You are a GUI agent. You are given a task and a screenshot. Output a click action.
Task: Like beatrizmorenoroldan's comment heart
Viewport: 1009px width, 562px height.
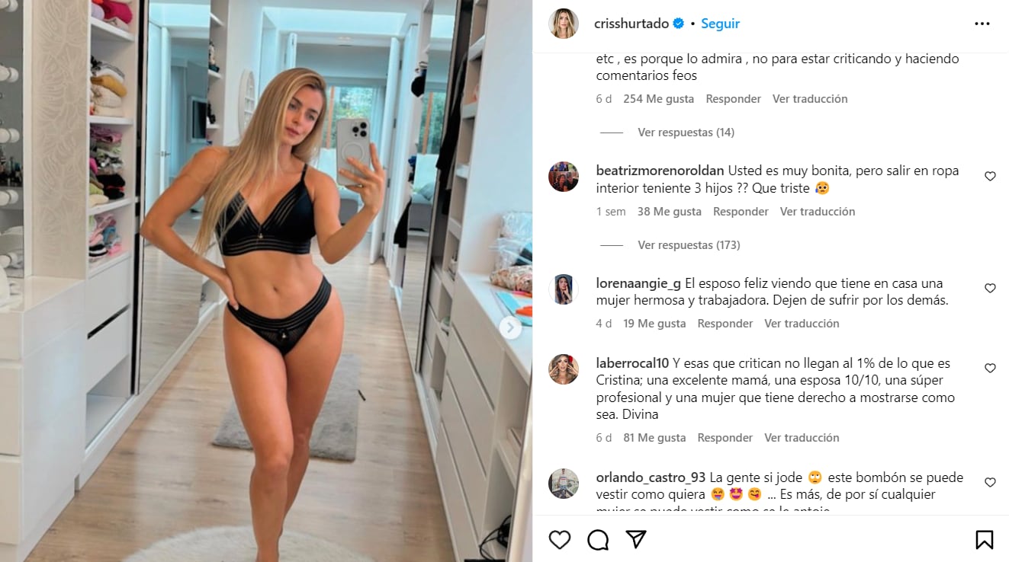point(990,177)
